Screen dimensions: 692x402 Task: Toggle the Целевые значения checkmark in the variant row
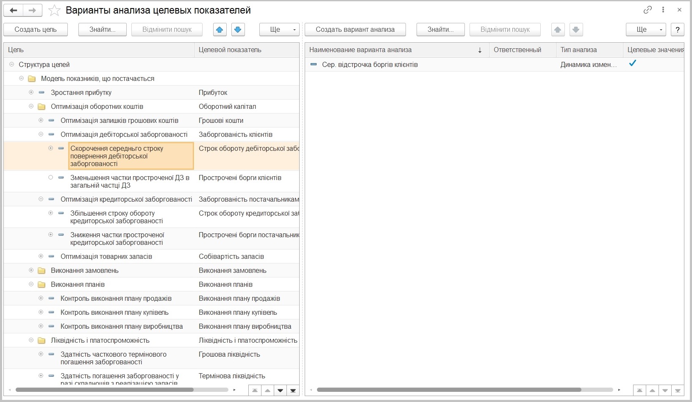click(633, 64)
